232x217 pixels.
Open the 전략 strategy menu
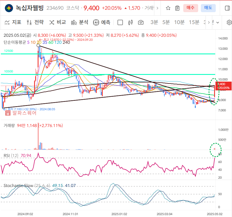(x=35, y=22)
